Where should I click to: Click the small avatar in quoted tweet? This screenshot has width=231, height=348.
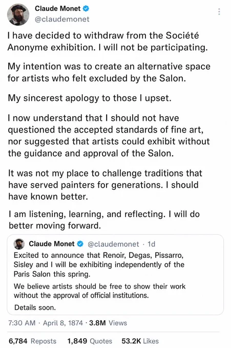tap(19, 244)
